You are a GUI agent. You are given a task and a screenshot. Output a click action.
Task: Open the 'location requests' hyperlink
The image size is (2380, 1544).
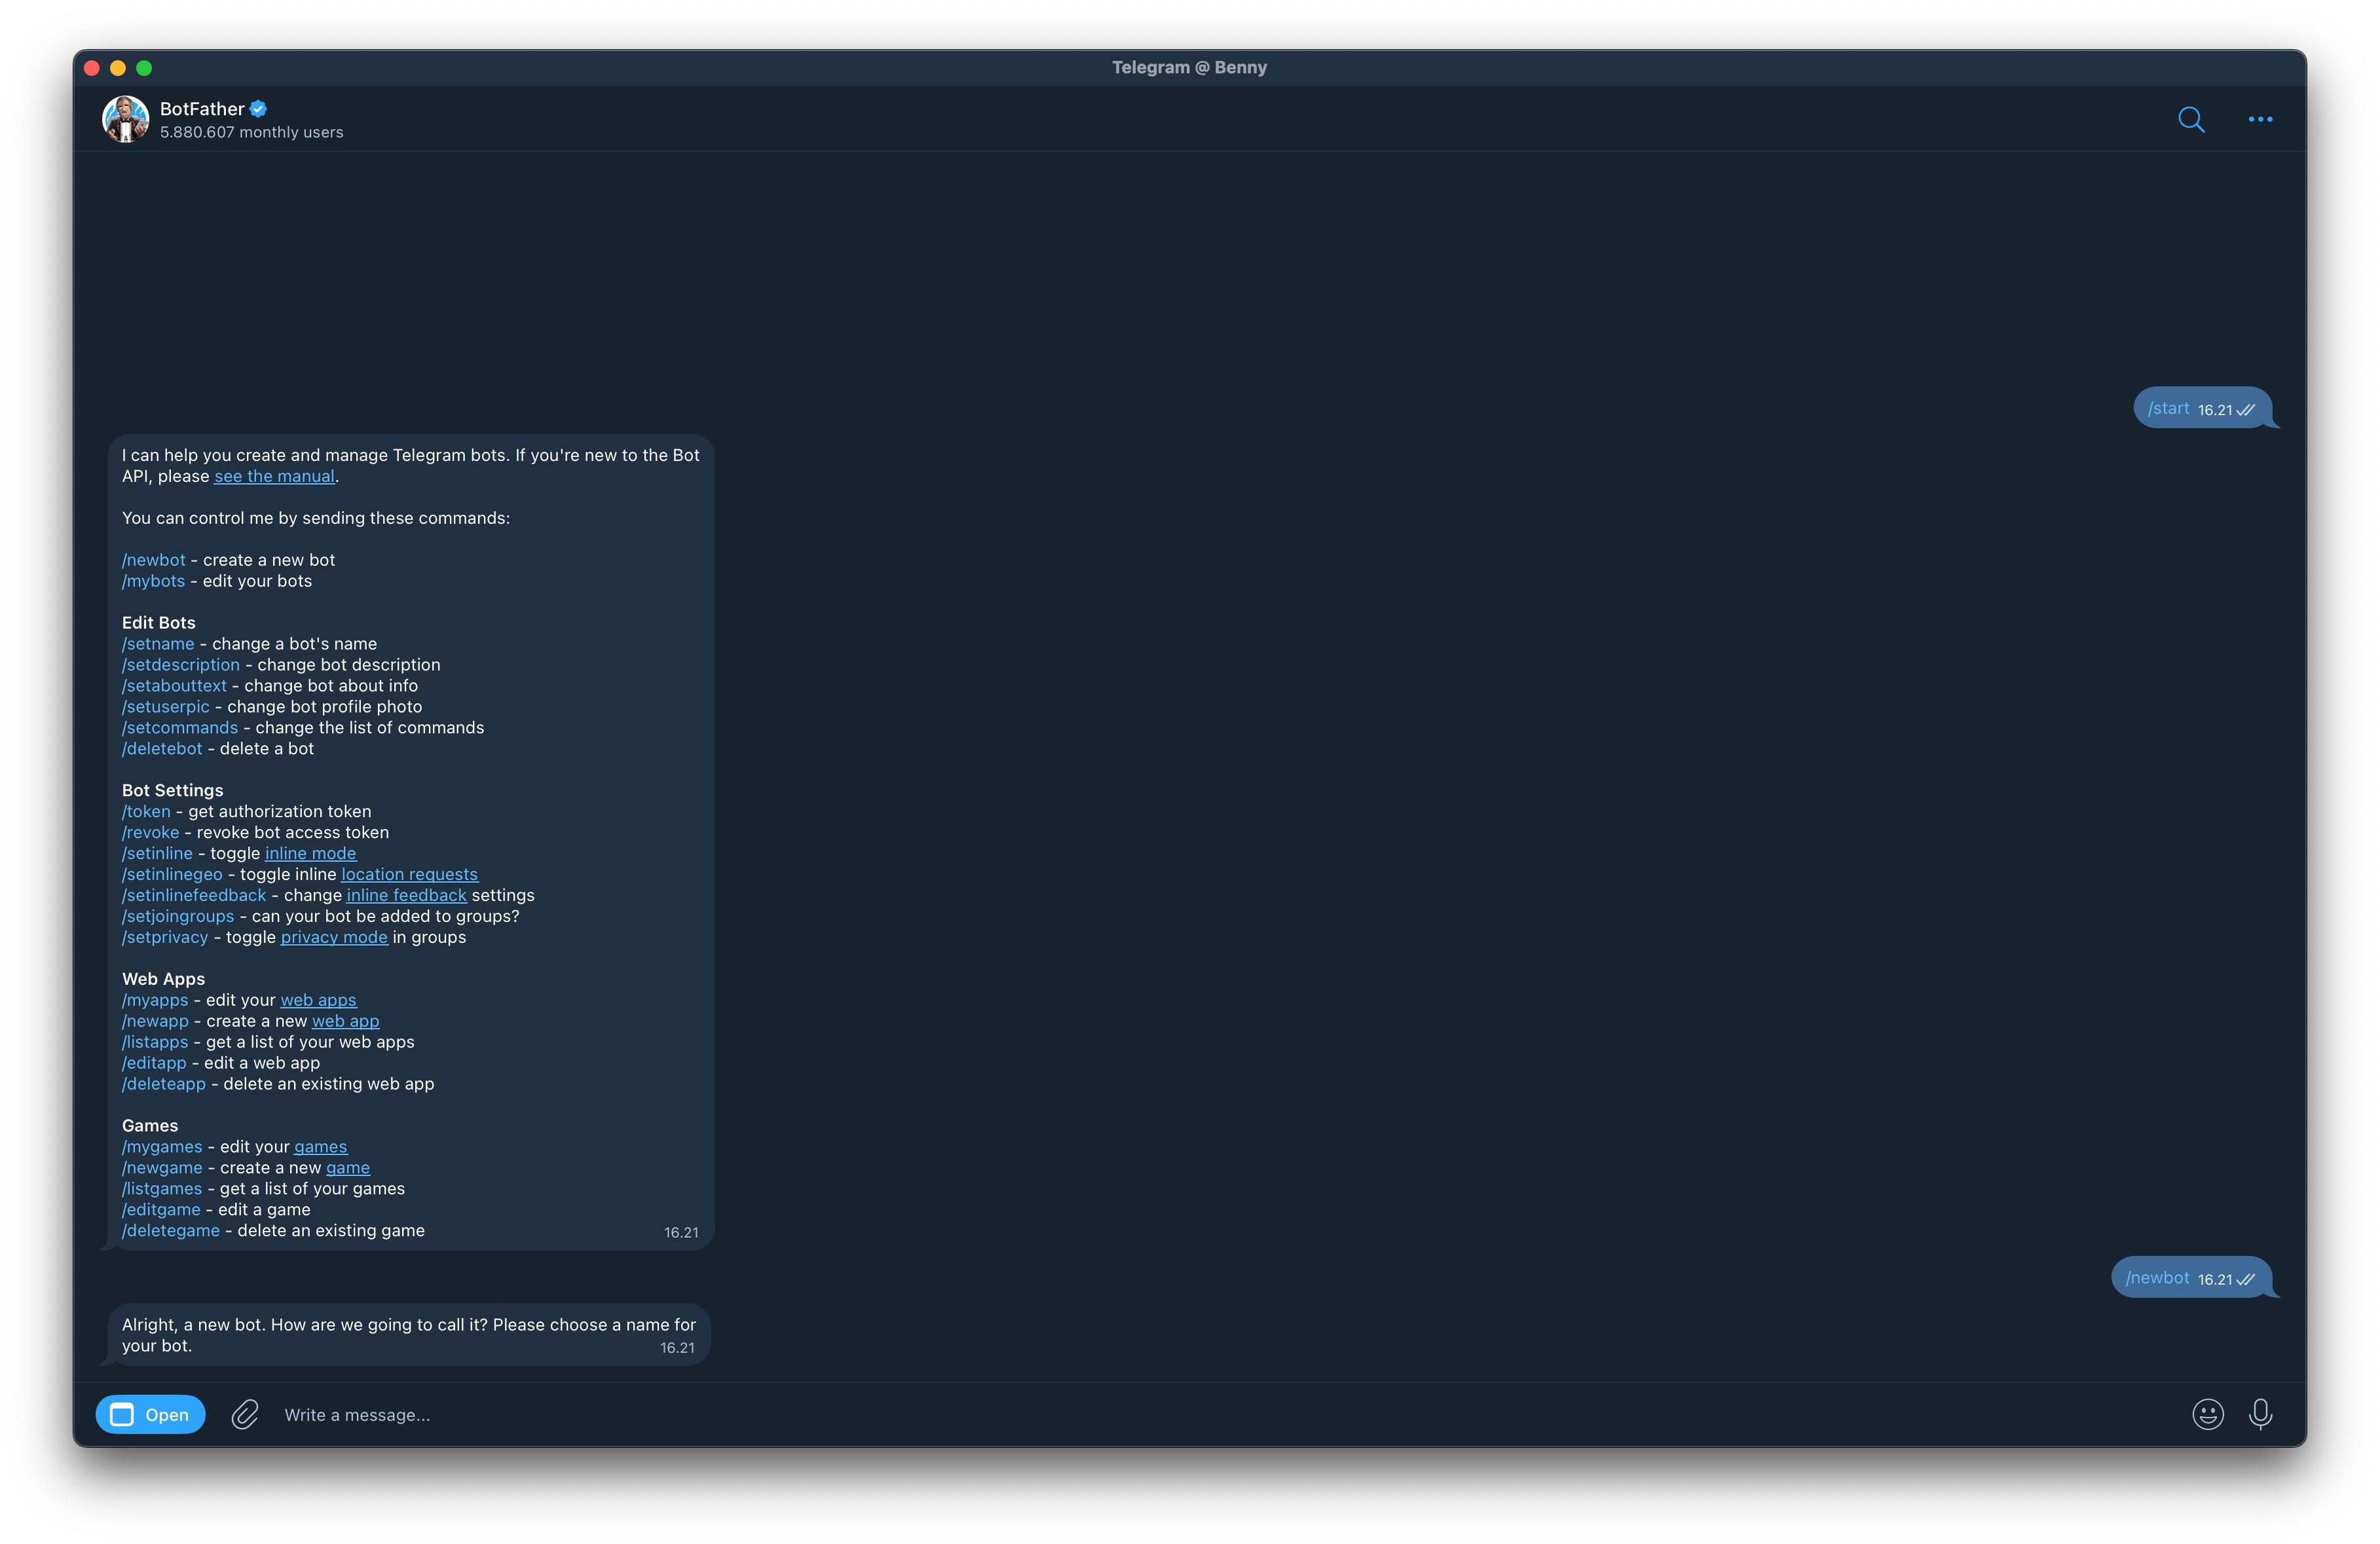pos(409,874)
